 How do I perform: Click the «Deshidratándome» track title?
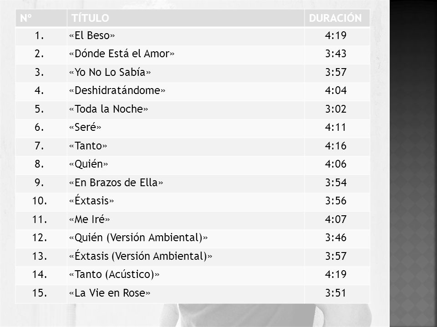tap(117, 91)
